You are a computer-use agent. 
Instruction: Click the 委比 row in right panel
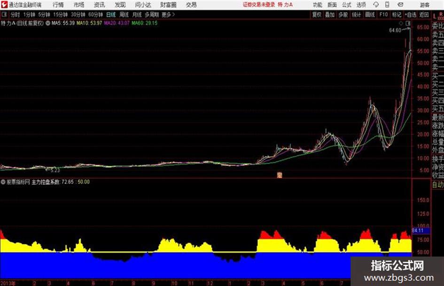tap(438, 26)
